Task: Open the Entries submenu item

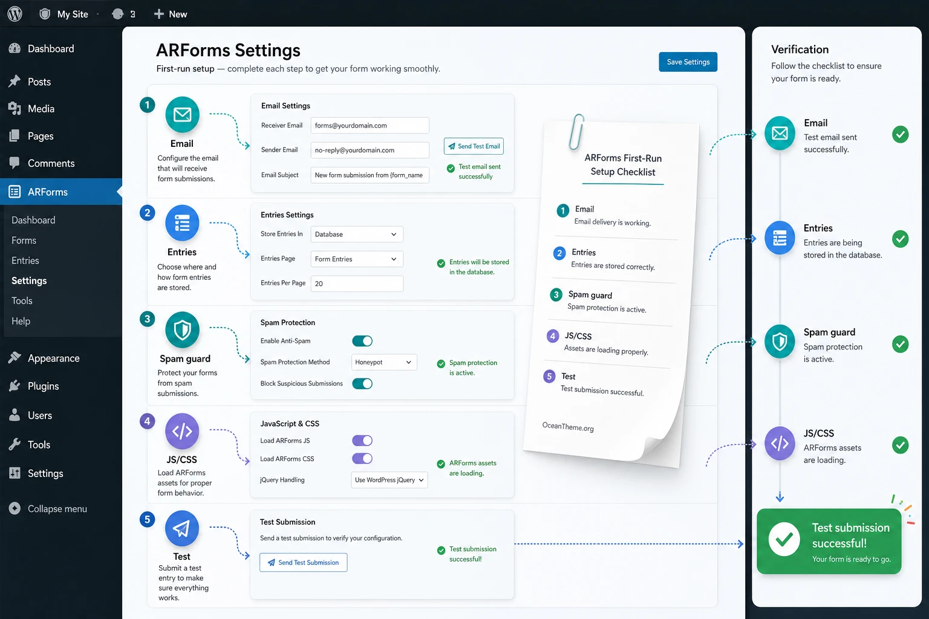Action: click(25, 261)
